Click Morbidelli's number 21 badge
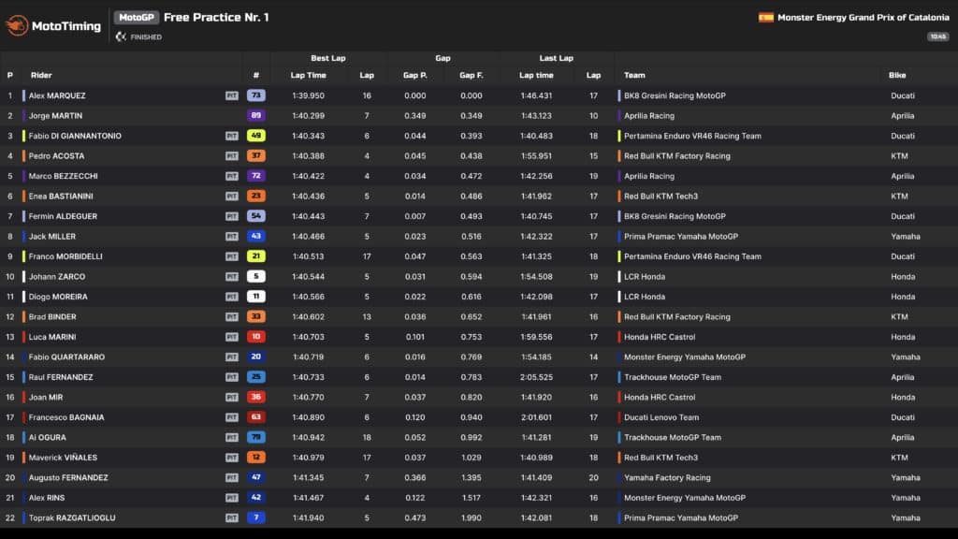Screen dimensions: 958x539 tap(256, 256)
